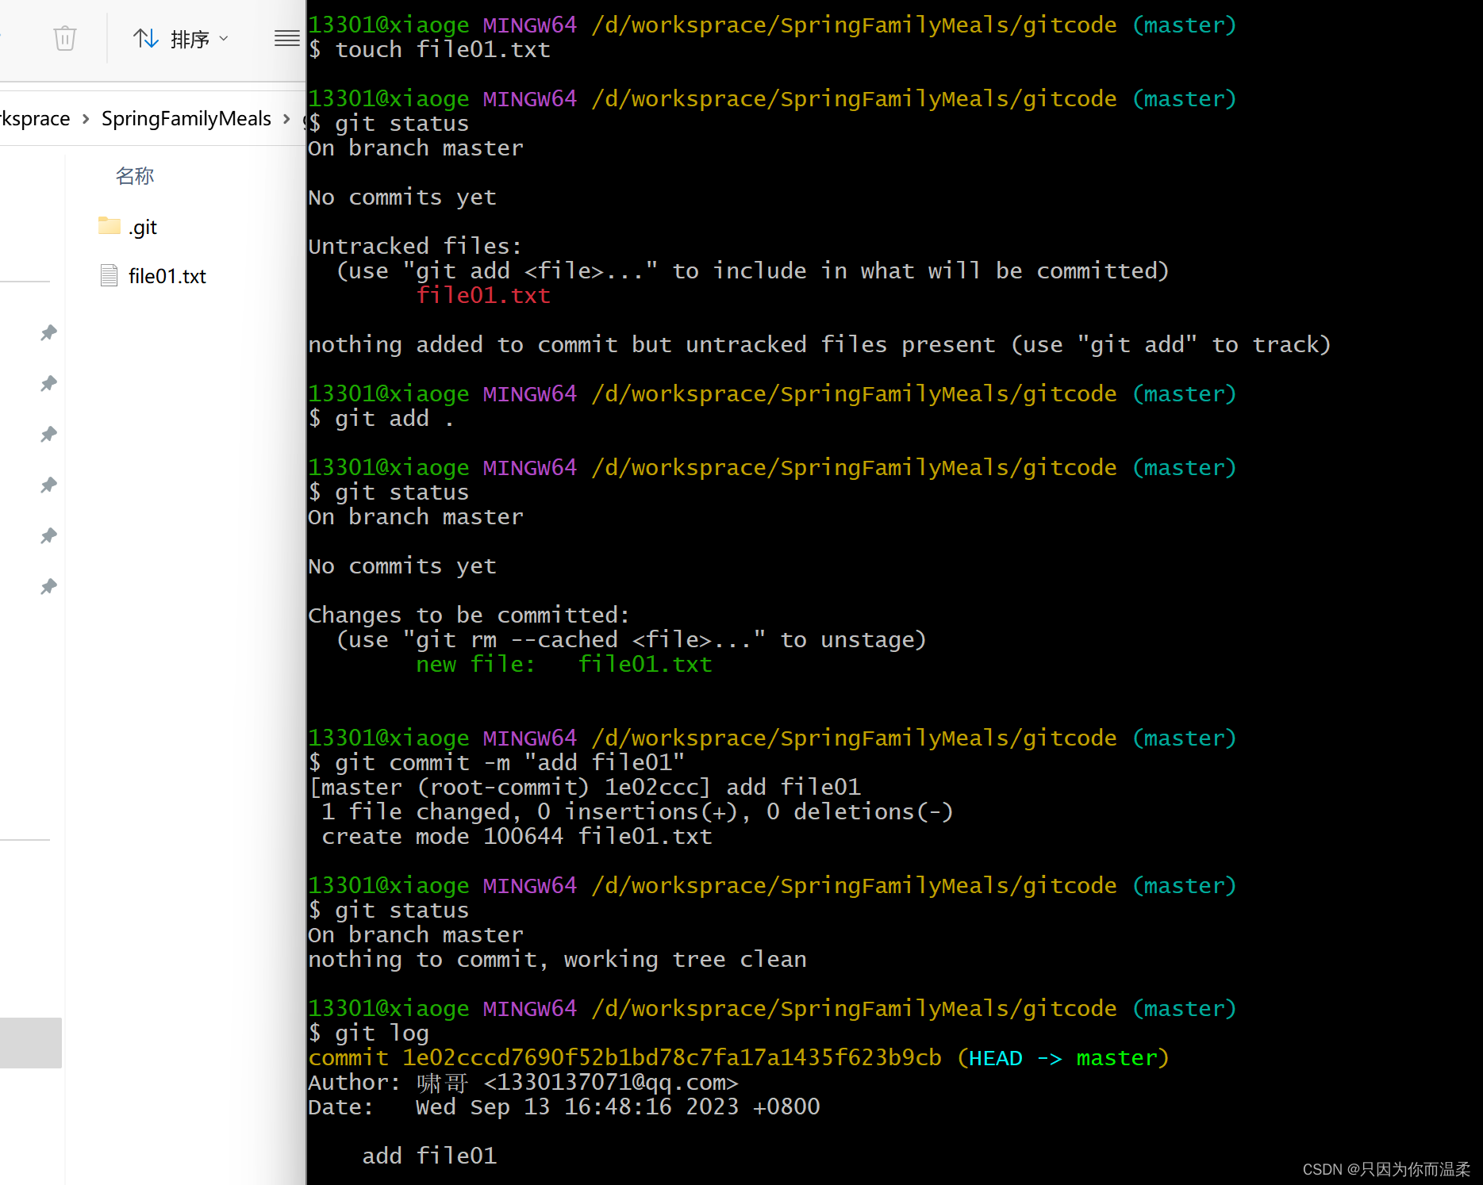Click the '$ git add .' command line
This screenshot has height=1185, width=1483.
tap(382, 419)
